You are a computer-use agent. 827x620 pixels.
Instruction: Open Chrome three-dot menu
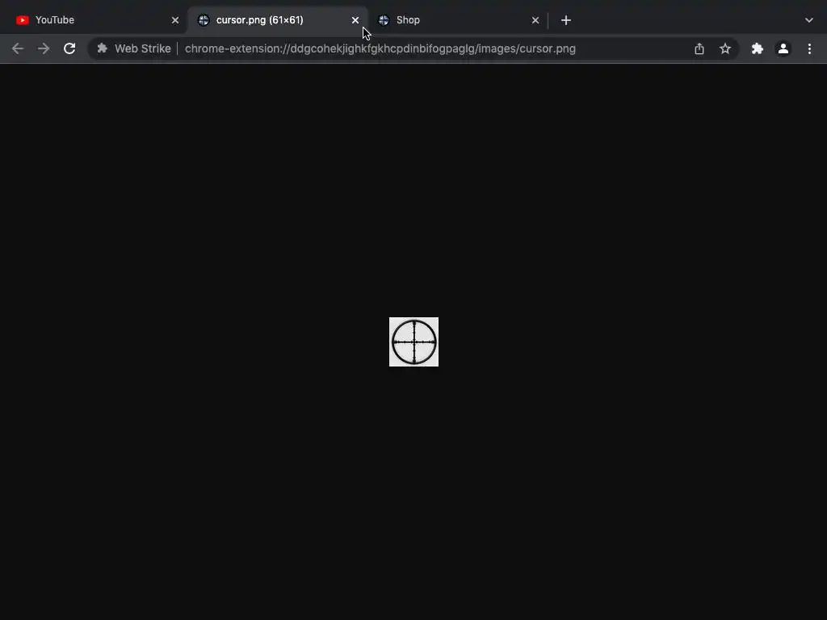coord(809,48)
